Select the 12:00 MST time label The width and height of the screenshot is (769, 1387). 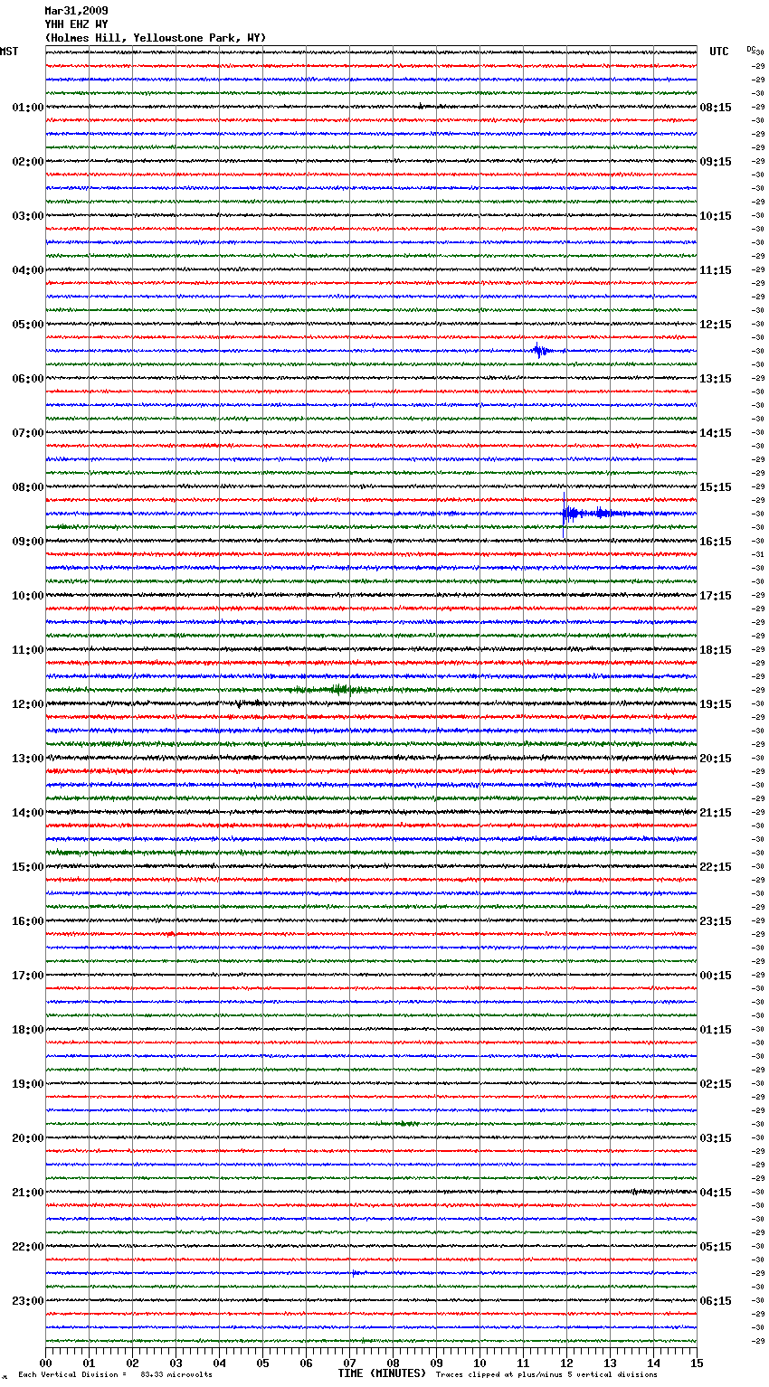(x=28, y=704)
